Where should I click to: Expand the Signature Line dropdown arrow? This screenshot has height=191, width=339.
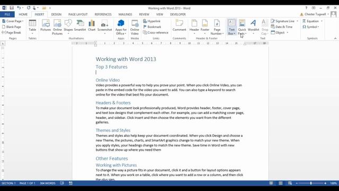coord(297,21)
